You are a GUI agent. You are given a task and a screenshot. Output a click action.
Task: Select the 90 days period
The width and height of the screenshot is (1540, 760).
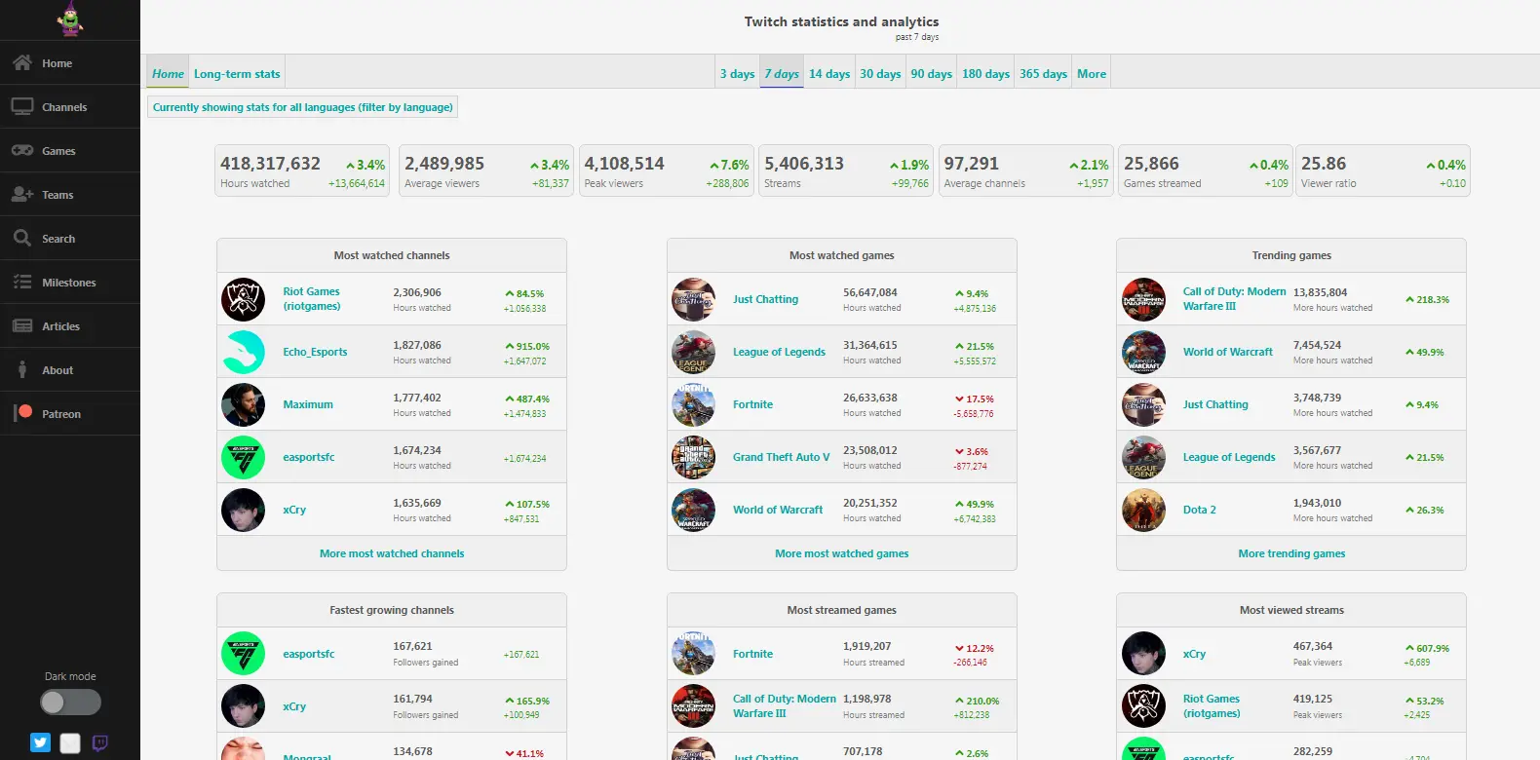(932, 73)
